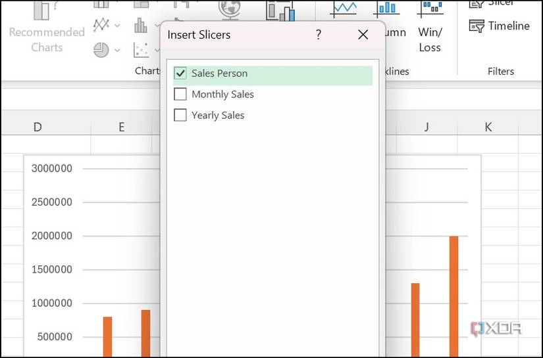This screenshot has height=358, width=543.
Task: Insert a Win/Loss sparkline
Action: 430,26
